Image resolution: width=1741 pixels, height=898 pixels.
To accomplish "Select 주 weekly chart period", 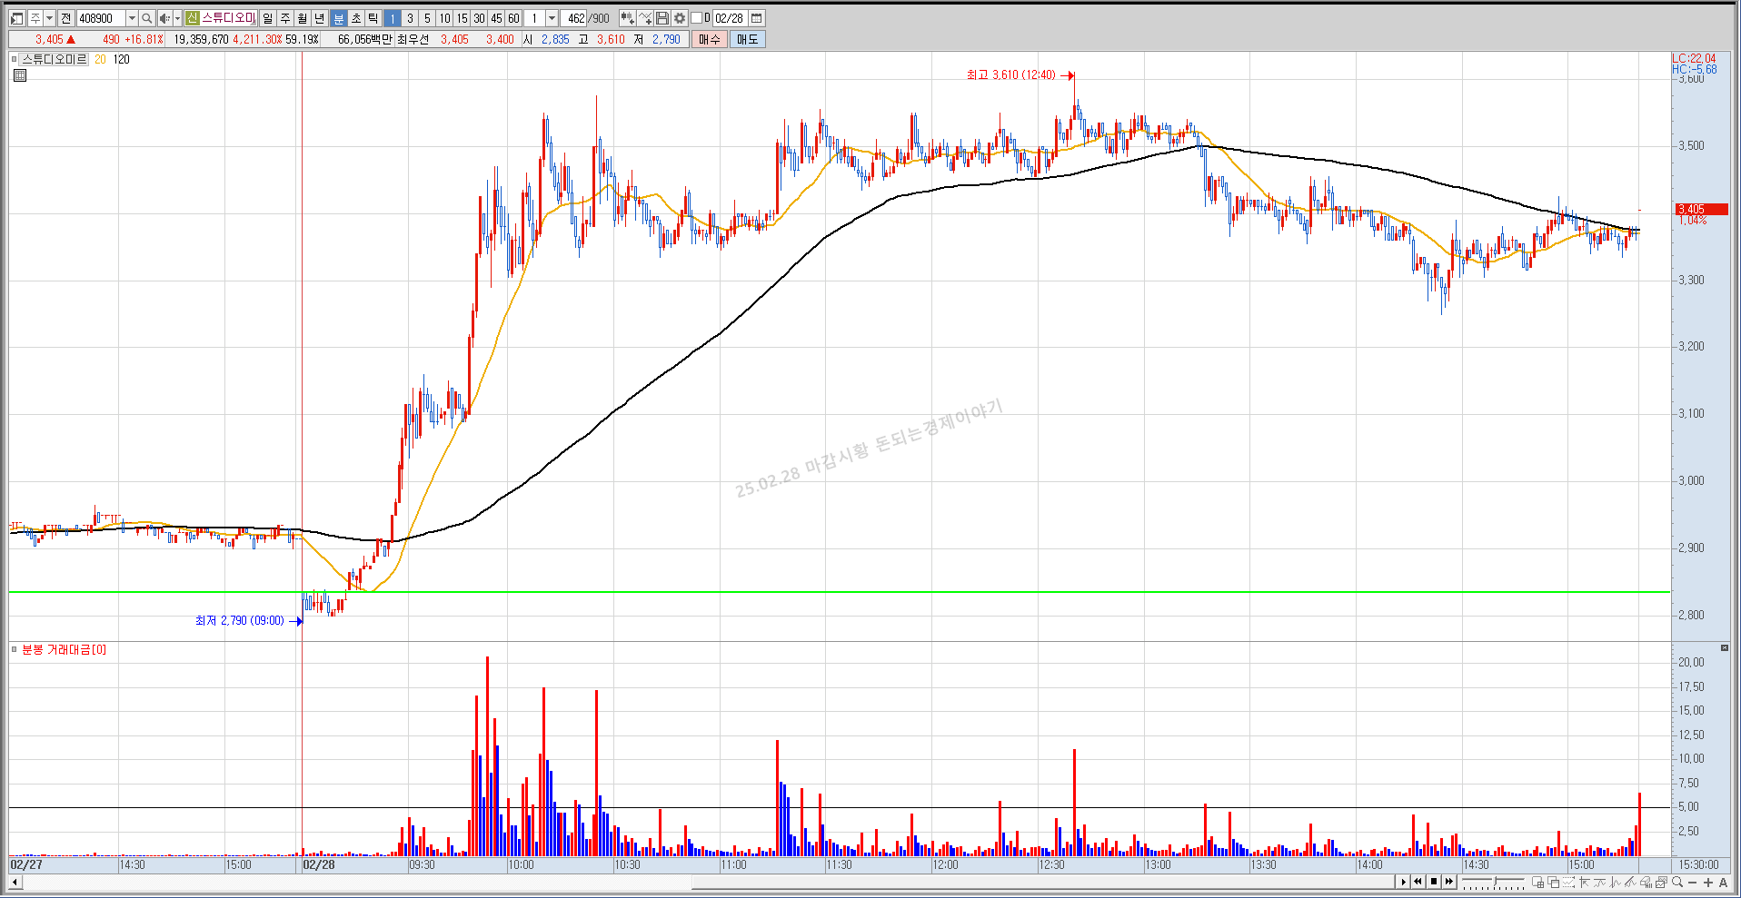I will pos(285,18).
